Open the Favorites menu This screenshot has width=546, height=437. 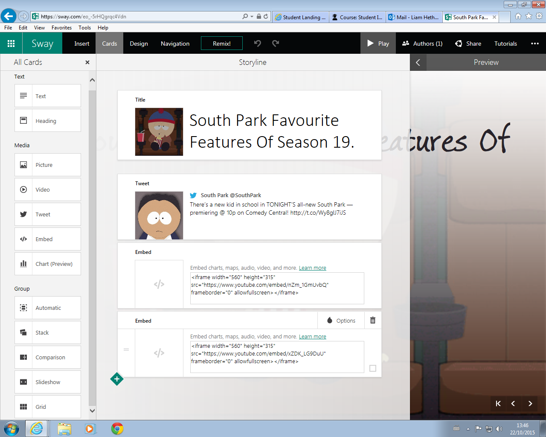61,28
